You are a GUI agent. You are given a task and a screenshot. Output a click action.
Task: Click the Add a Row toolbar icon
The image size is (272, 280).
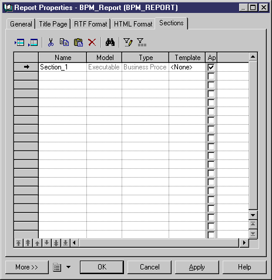(x=33, y=42)
